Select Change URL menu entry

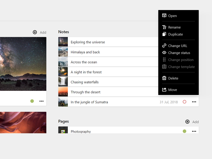tap(178, 46)
